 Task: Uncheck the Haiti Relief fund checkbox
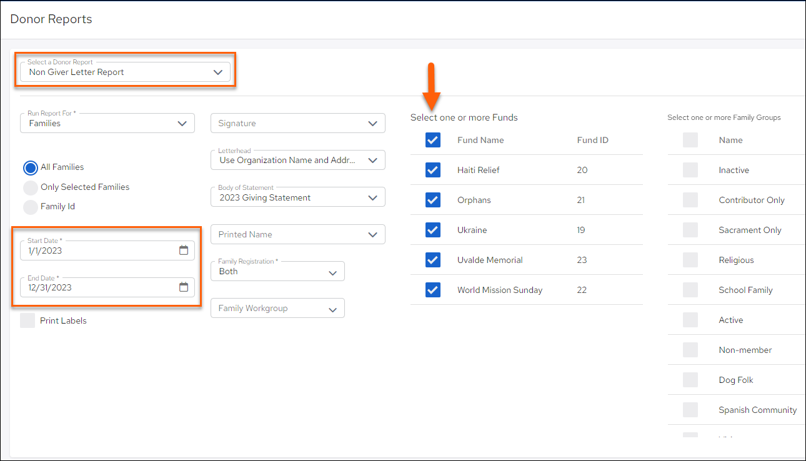tap(433, 170)
